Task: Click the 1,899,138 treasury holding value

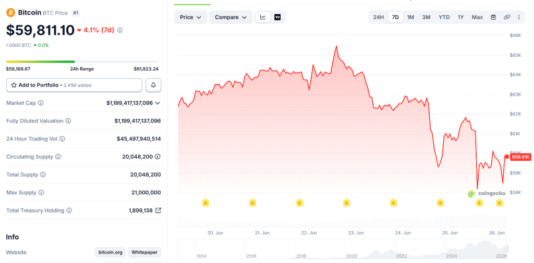Action: pos(141,210)
